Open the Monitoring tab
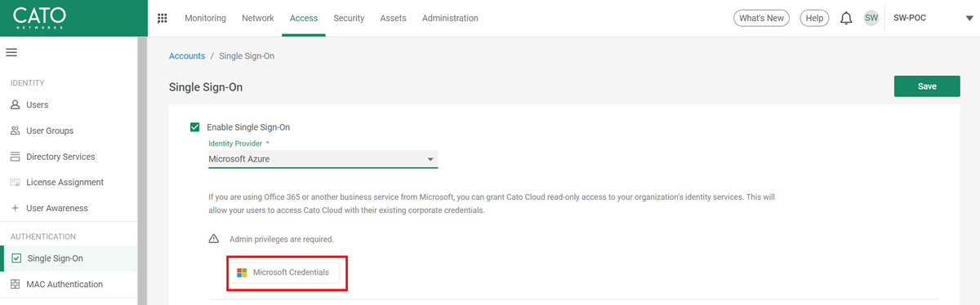The height and width of the screenshot is (305, 980). 206,18
